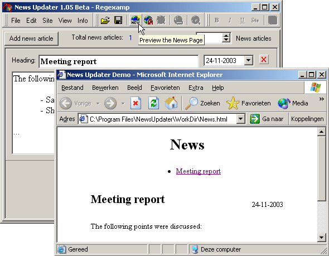The image size is (329, 256).
Task: Click into the article body text area
Action: point(33,113)
